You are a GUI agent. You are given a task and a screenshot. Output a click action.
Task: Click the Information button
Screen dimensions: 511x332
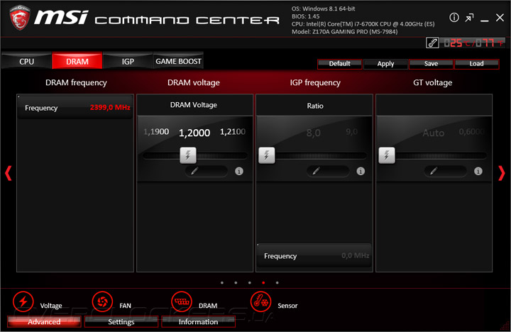point(198,321)
